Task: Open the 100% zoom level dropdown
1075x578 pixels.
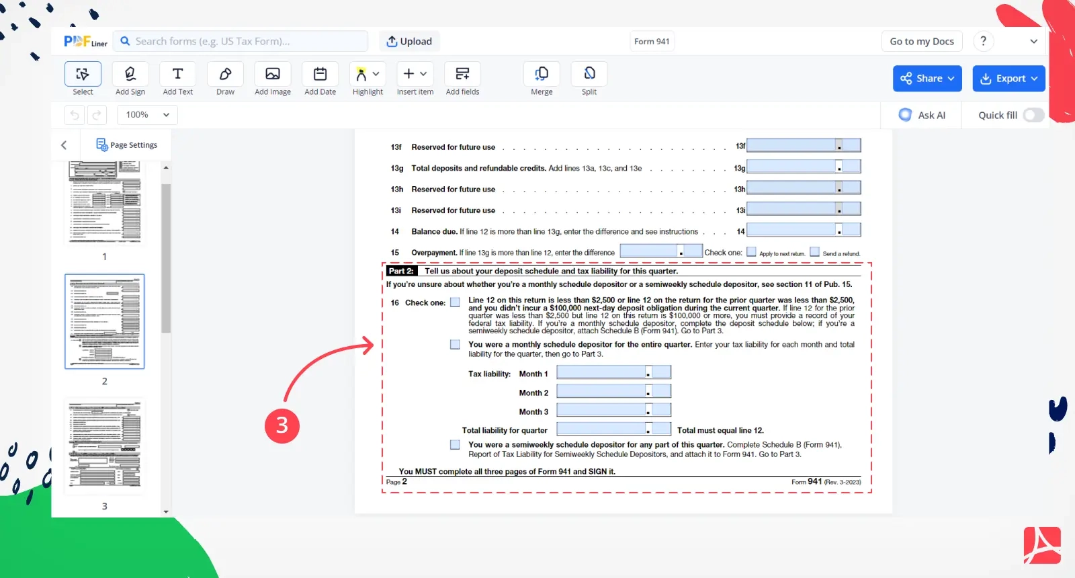Action: point(148,115)
